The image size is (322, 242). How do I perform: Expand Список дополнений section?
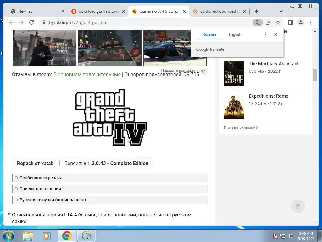110,189
